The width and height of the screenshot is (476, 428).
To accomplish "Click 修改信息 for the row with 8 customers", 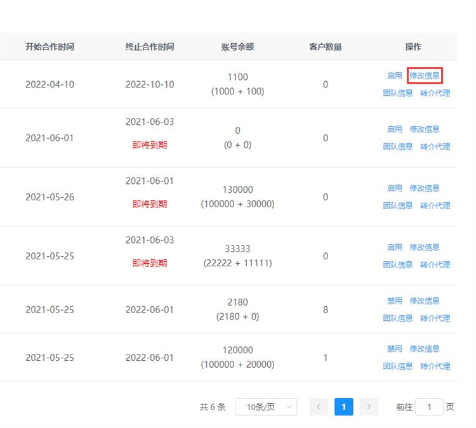I will 425,301.
